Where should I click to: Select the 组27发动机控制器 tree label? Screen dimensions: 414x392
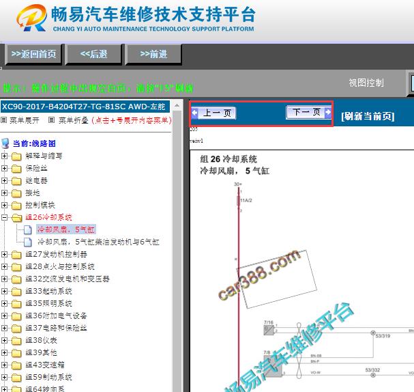click(56, 254)
